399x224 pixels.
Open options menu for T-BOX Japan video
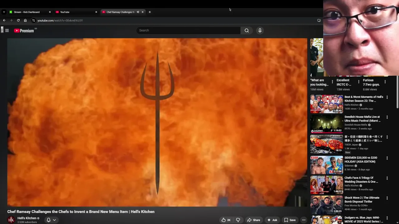387,137
